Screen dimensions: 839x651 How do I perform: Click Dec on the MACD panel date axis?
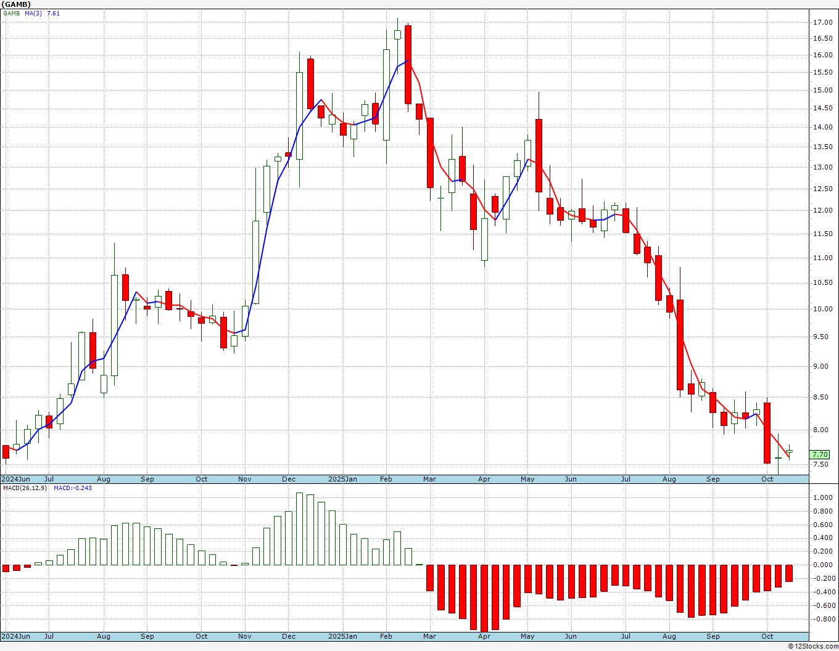[289, 636]
